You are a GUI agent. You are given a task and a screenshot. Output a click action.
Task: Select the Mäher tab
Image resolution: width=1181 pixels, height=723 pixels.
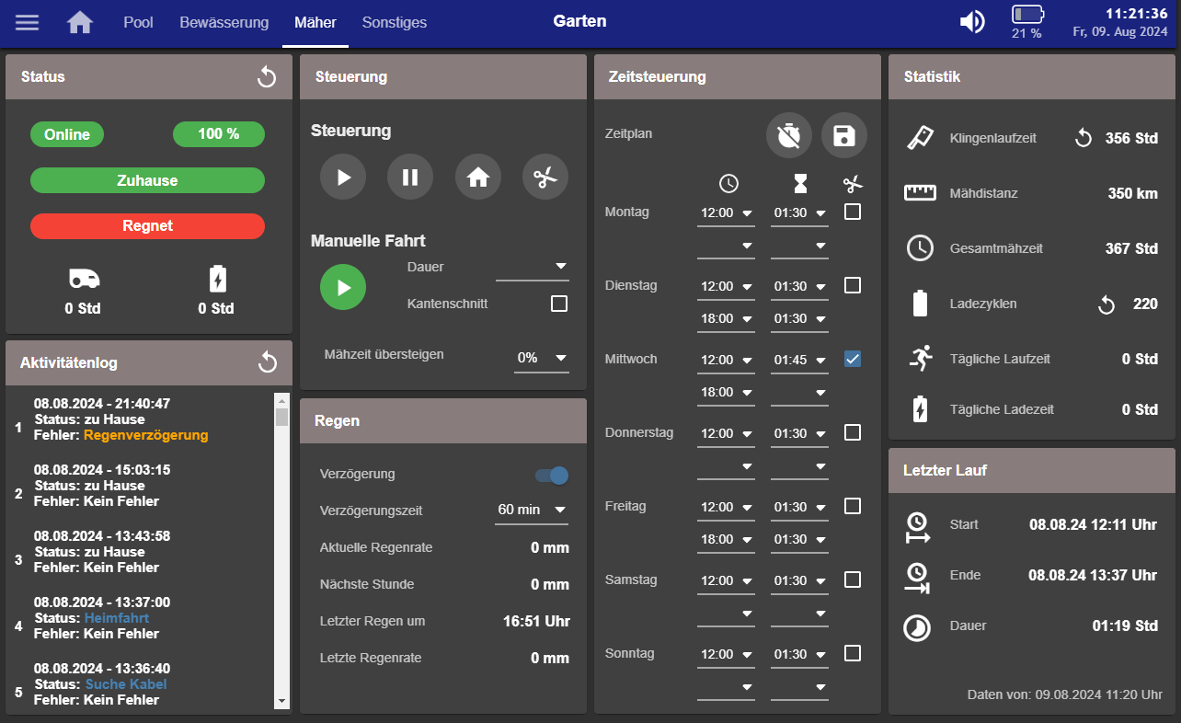[x=315, y=23]
